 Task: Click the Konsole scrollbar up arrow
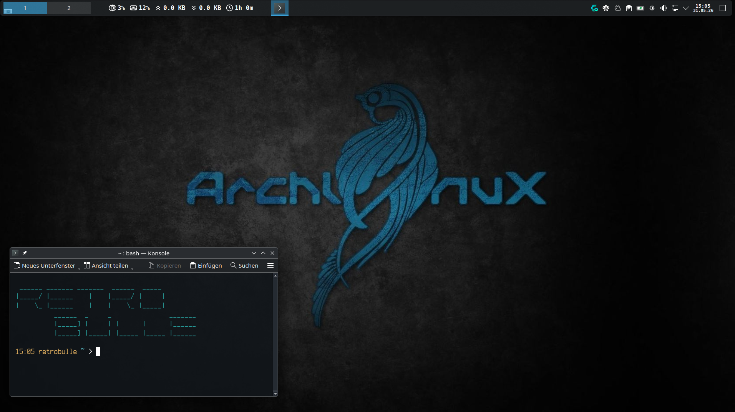click(x=275, y=276)
